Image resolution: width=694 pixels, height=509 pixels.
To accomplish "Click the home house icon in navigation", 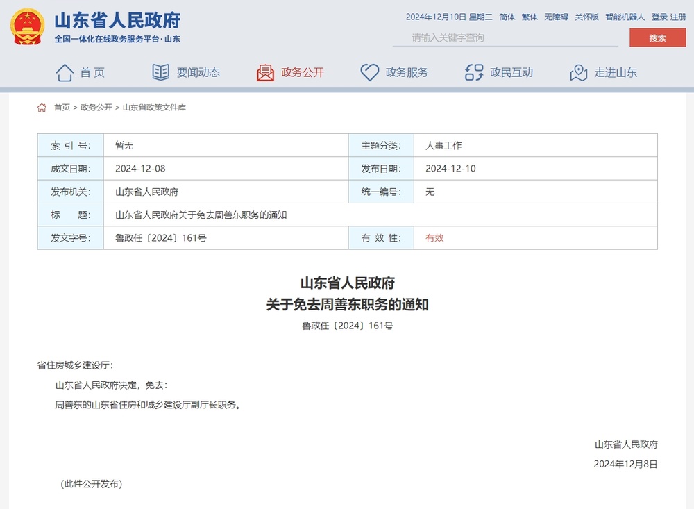I will 65,73.
